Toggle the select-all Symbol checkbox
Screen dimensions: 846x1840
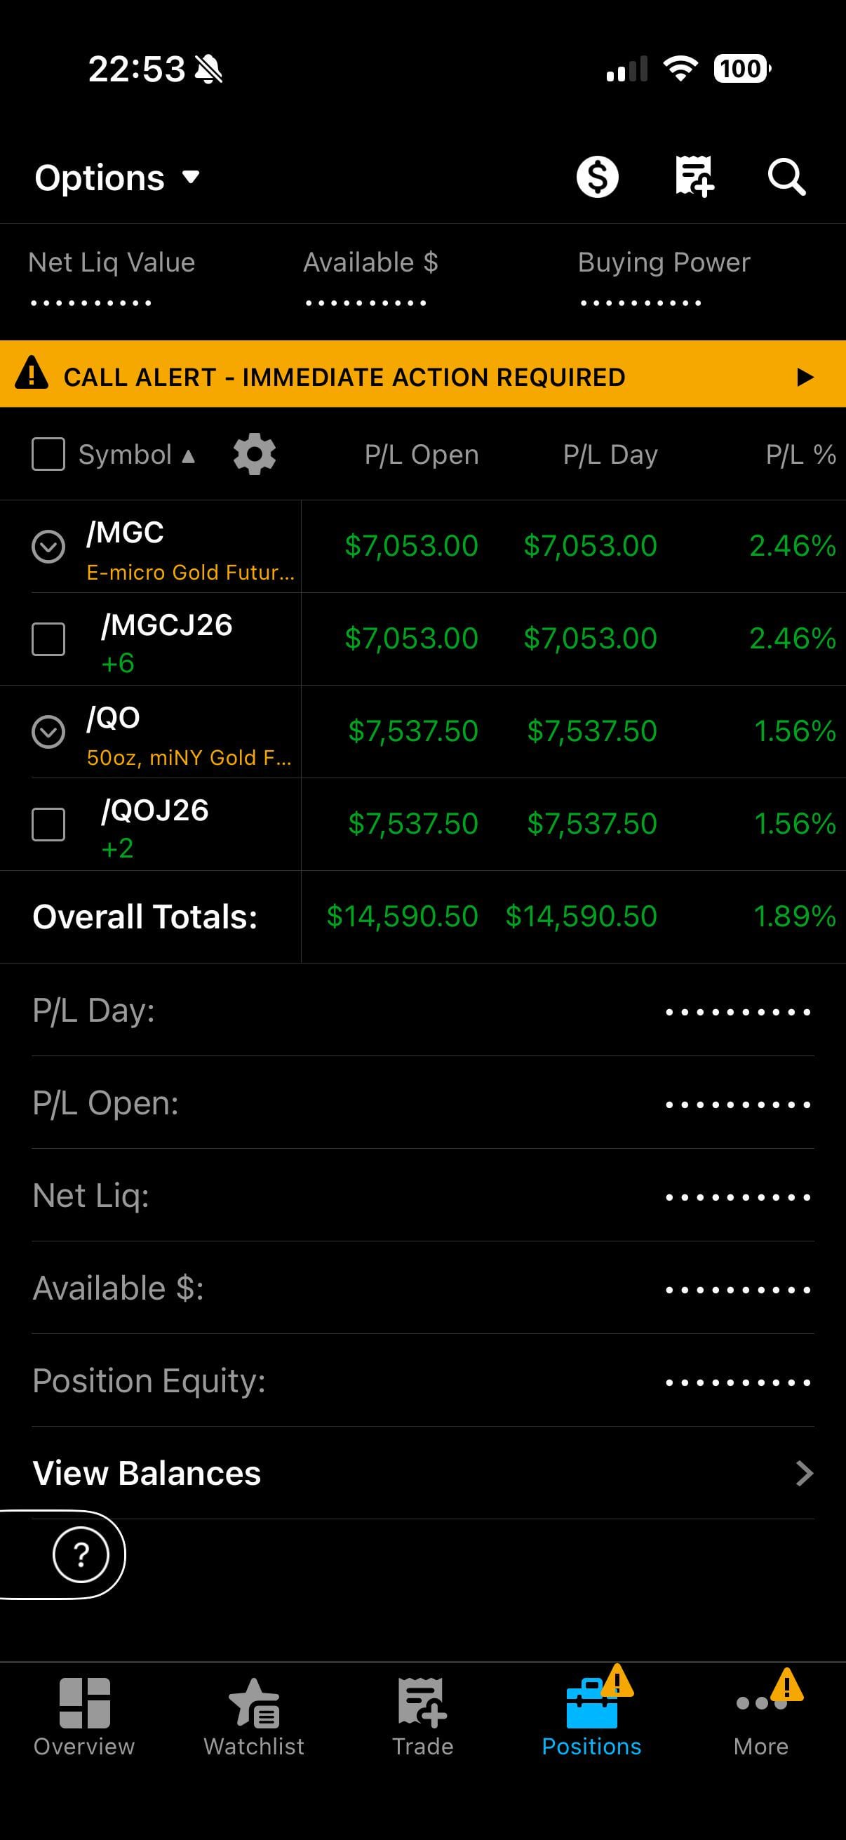pos(48,454)
